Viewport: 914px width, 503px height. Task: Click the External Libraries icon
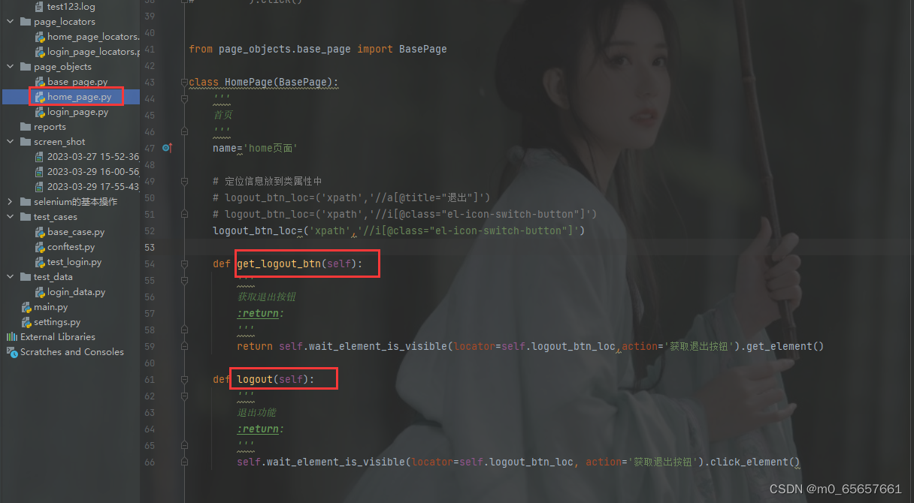[x=12, y=337]
